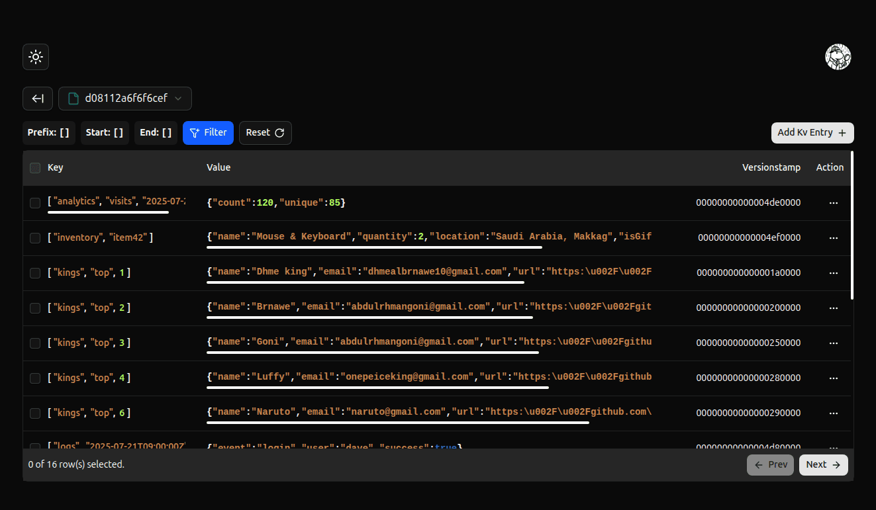Screen dimensions: 876x510
Task: Open actions menu for kings top 3 row
Action: (833, 343)
